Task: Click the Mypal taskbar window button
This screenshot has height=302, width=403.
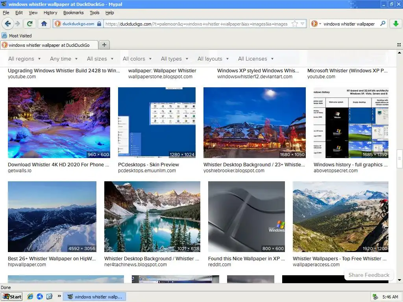Action: (x=95, y=296)
